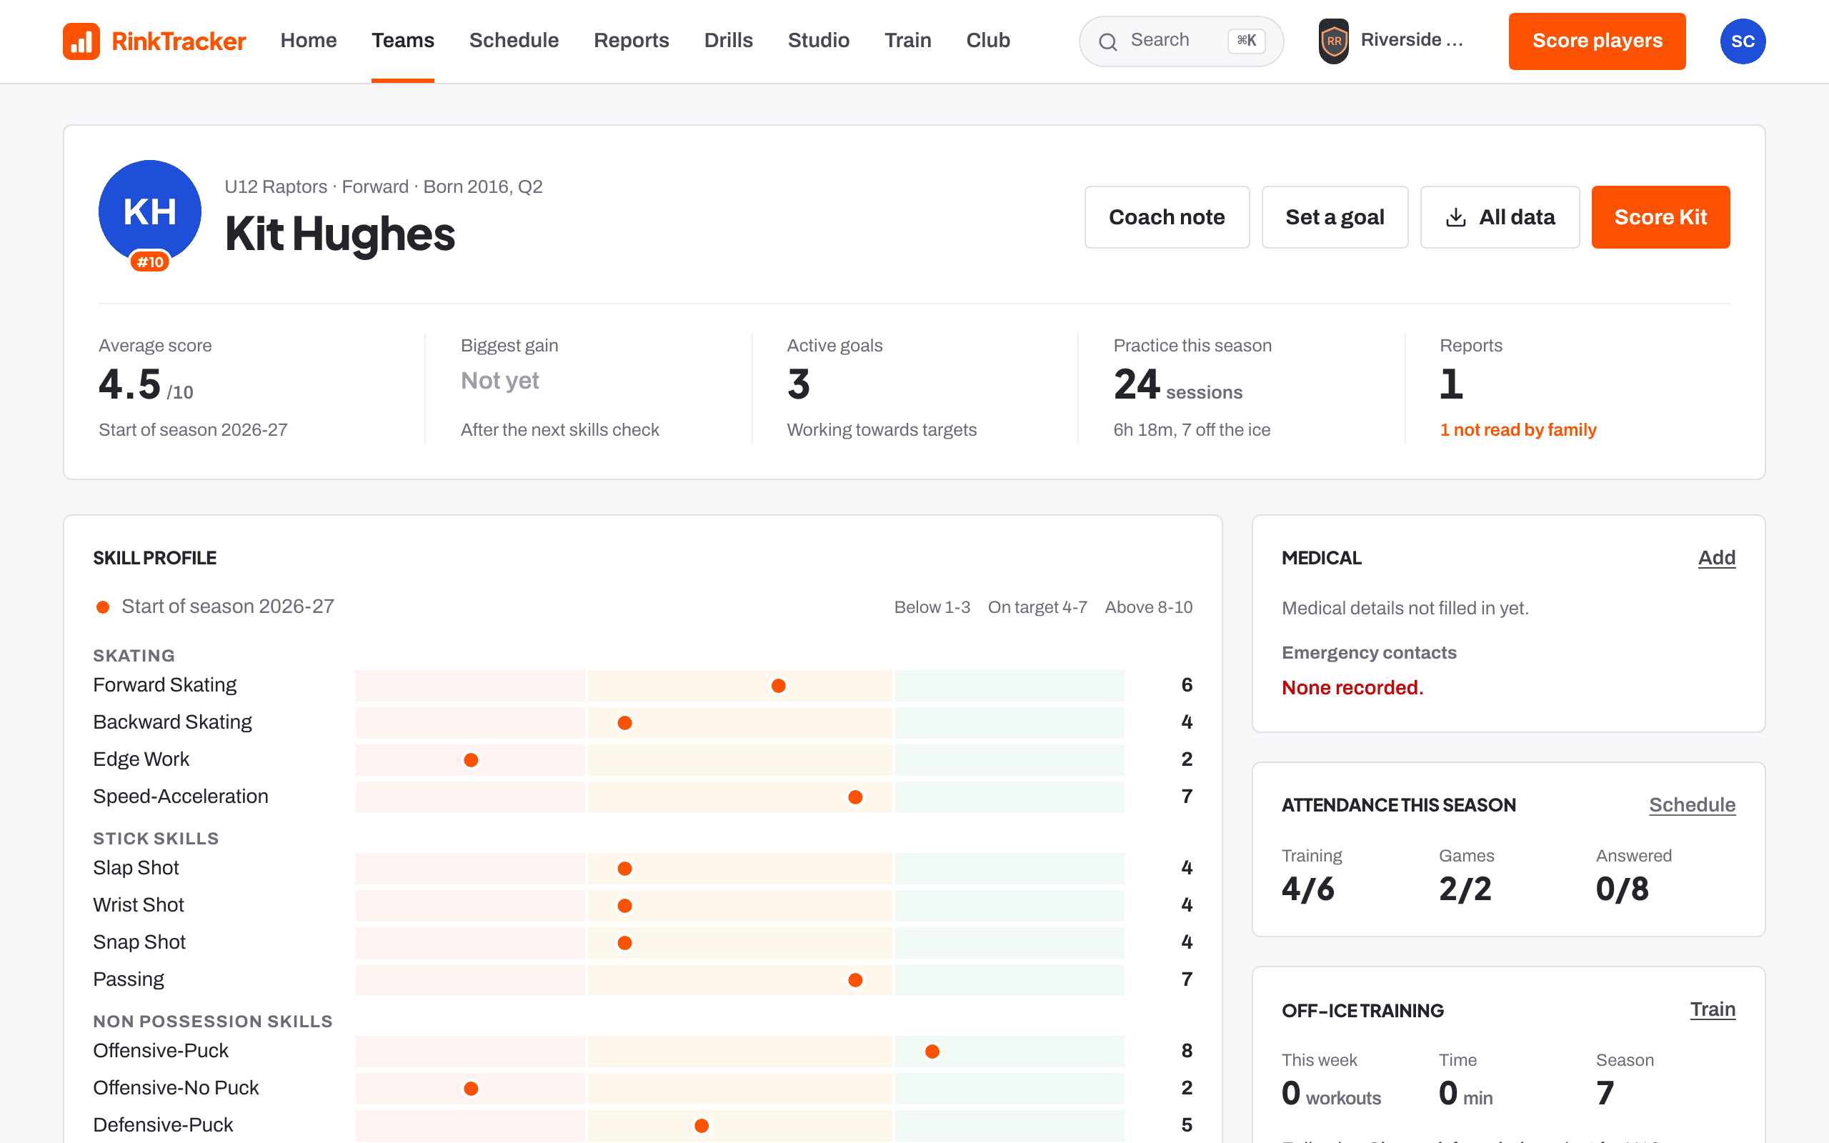Open the Club nav item
The width and height of the screenshot is (1829, 1143).
pyautogui.click(x=988, y=40)
